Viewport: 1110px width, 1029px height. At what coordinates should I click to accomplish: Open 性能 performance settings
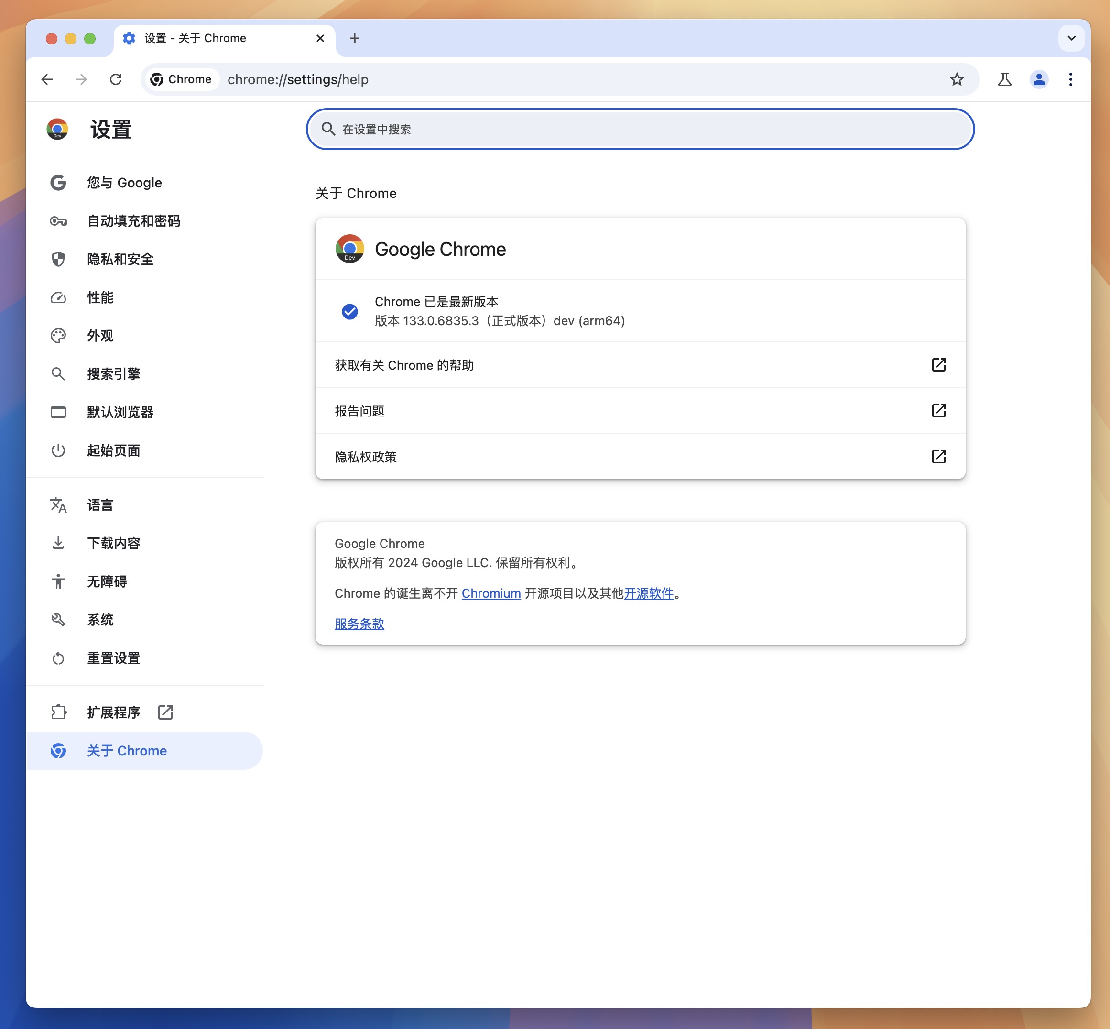coord(100,297)
